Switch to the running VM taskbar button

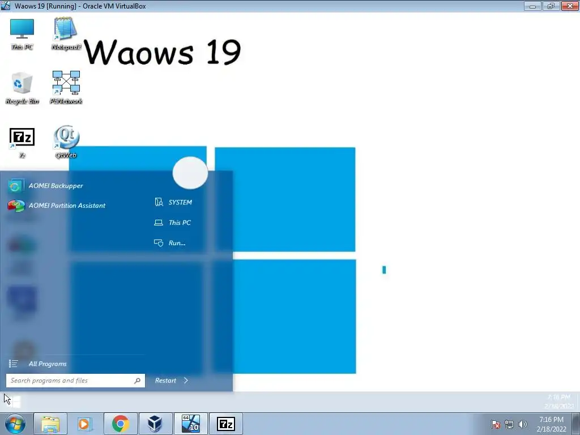(190, 424)
